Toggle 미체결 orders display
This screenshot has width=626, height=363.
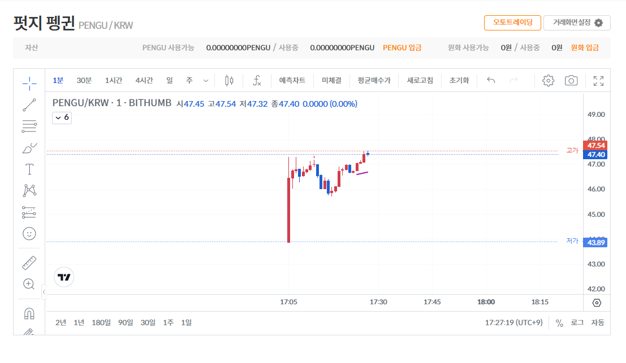pos(331,81)
